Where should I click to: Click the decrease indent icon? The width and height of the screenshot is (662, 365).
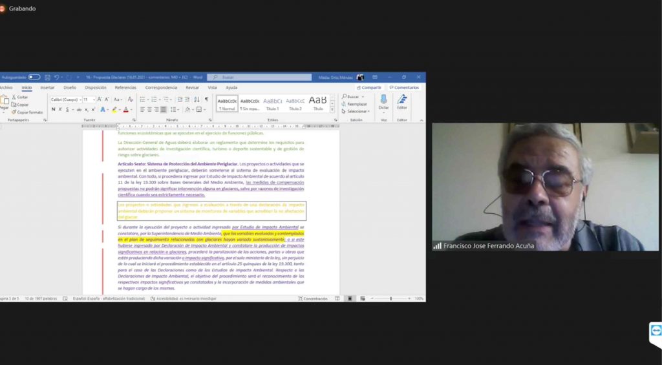(180, 99)
